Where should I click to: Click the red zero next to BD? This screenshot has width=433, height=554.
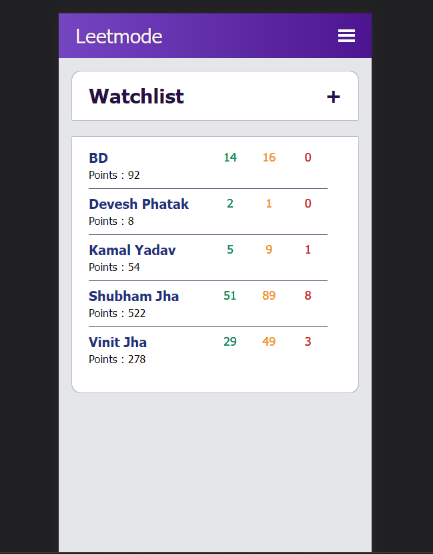click(308, 158)
